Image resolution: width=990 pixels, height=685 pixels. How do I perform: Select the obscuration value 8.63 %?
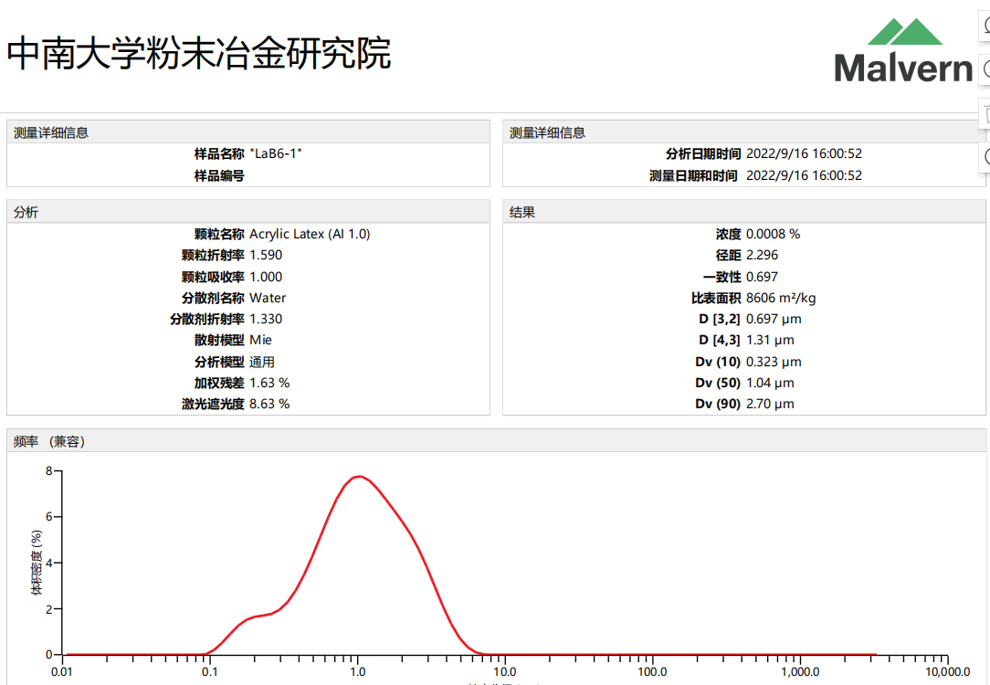pos(269,404)
